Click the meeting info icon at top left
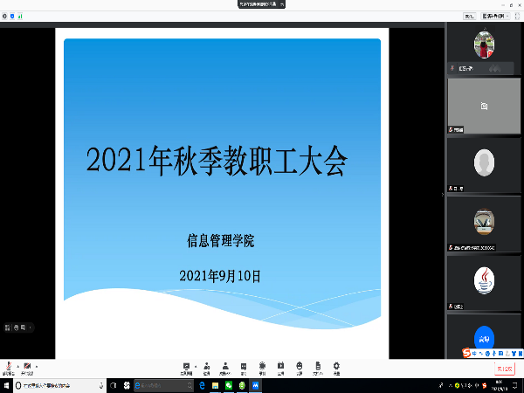524x393 pixels. 4,16
